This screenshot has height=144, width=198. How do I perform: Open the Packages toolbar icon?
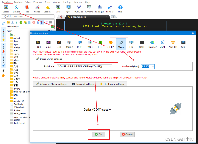pyautogui.click(x=99, y=9)
